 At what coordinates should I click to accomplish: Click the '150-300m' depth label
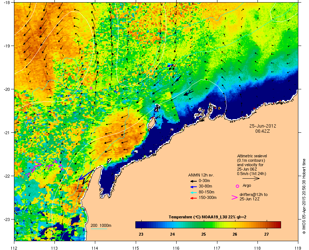[x=207, y=197]
